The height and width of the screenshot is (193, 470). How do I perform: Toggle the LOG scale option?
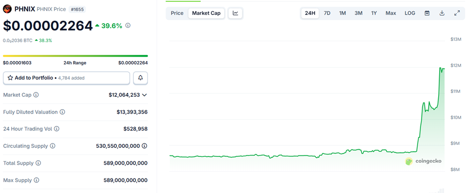coord(410,13)
